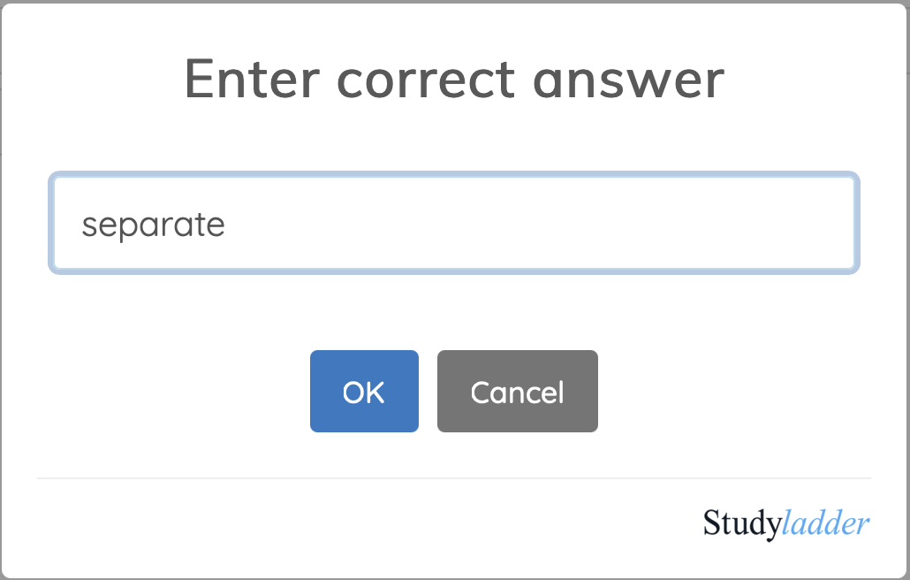Click the Studyladder logo

[x=786, y=523]
